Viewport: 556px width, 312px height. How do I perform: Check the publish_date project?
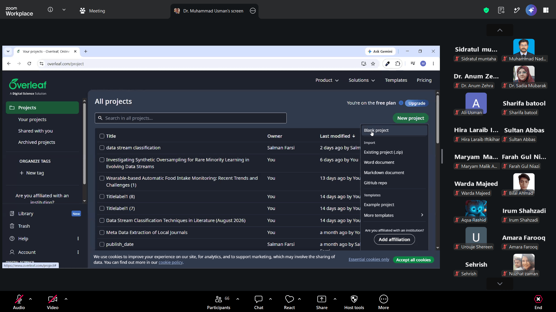click(102, 244)
